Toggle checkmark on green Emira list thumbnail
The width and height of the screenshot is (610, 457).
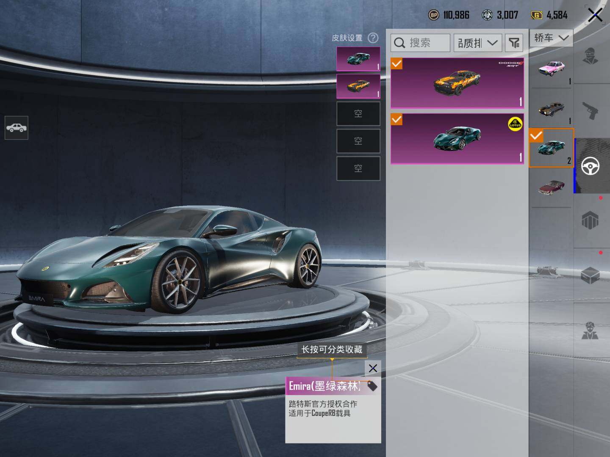[536, 135]
